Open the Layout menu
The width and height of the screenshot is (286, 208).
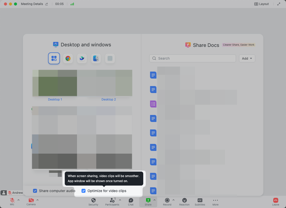(261, 4)
